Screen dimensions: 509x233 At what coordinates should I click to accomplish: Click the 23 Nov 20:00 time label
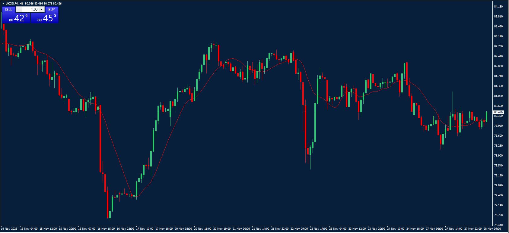[x=377, y=229]
